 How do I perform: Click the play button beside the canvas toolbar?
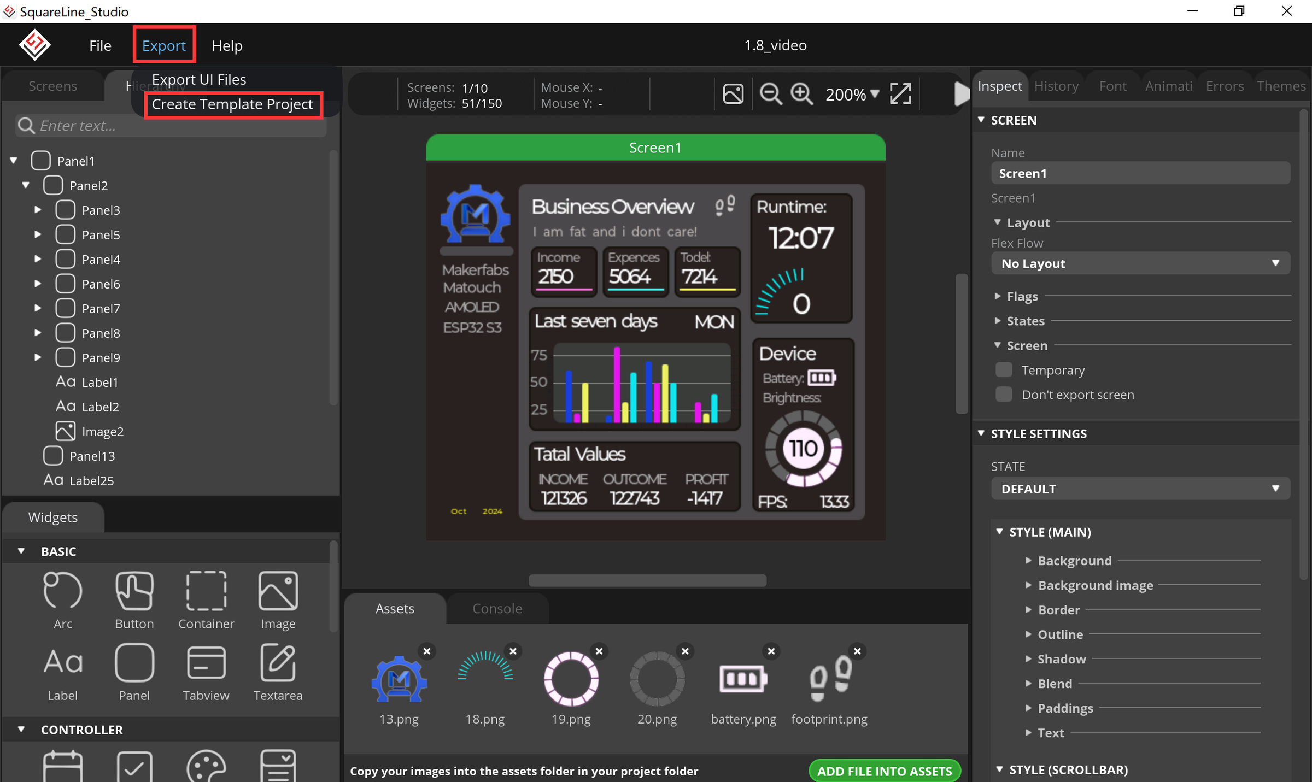click(961, 94)
